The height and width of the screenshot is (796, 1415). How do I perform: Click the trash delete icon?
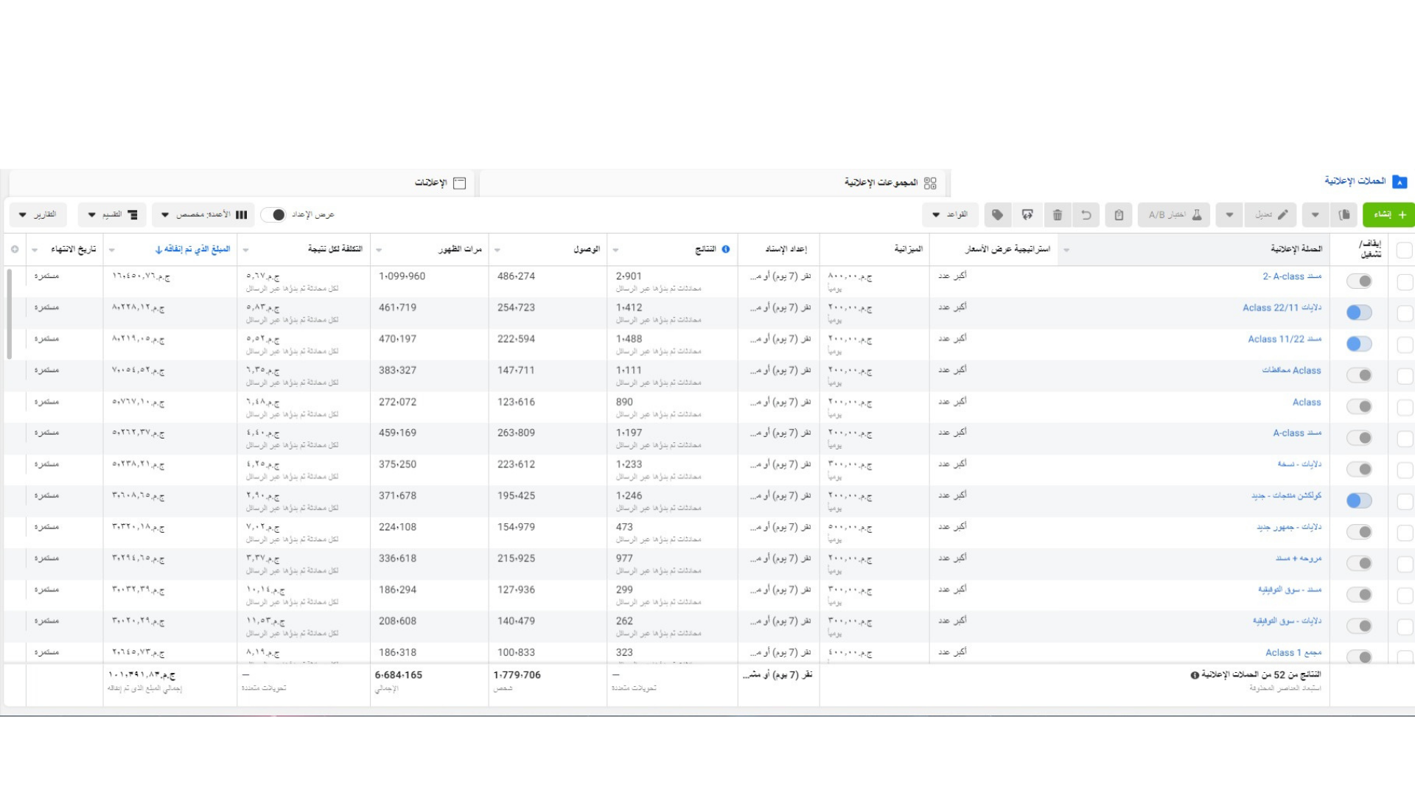pyautogui.click(x=1058, y=214)
